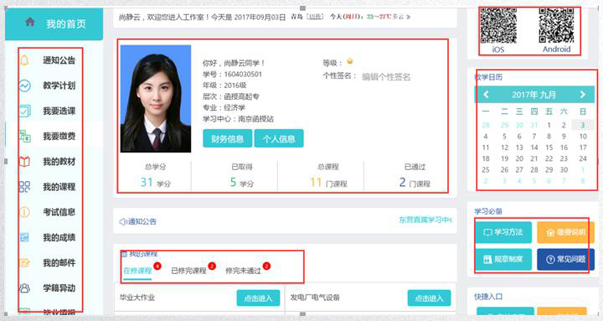This screenshot has width=603, height=321.
Task: Click the 教学计划 chart icon
Action: 24,85
